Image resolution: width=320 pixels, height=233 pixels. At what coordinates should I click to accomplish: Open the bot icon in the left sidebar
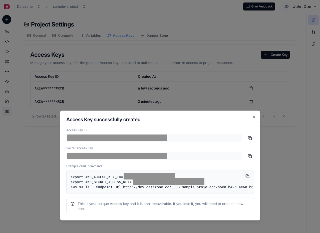(7, 91)
